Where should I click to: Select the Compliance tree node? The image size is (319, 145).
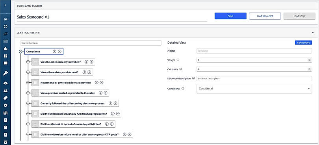(44, 52)
